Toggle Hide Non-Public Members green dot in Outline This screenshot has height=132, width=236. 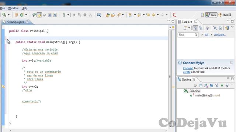(222, 85)
